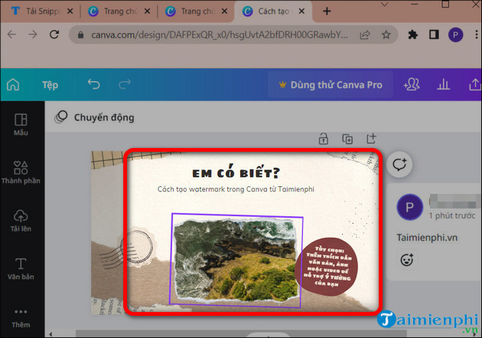Open the Mẫu templates panel
The height and width of the screenshot is (338, 482).
(21, 124)
